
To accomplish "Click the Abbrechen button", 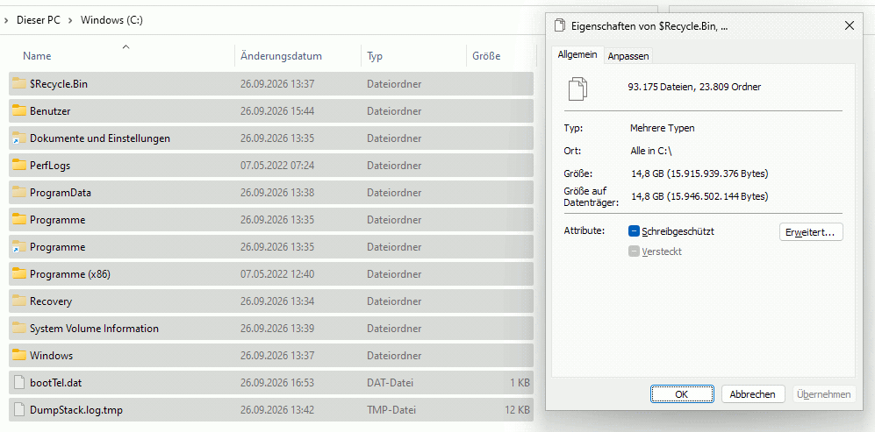I will 753,394.
